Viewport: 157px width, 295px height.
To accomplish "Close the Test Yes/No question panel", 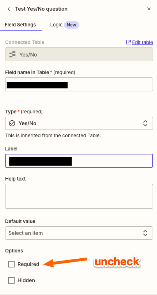I will 149,9.
